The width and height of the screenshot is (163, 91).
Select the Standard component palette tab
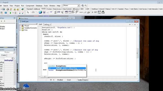tap(30, 9)
